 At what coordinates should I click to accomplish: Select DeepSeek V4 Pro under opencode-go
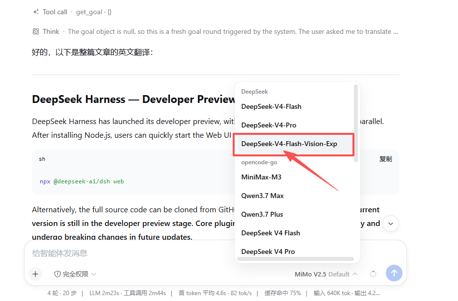(x=295, y=251)
